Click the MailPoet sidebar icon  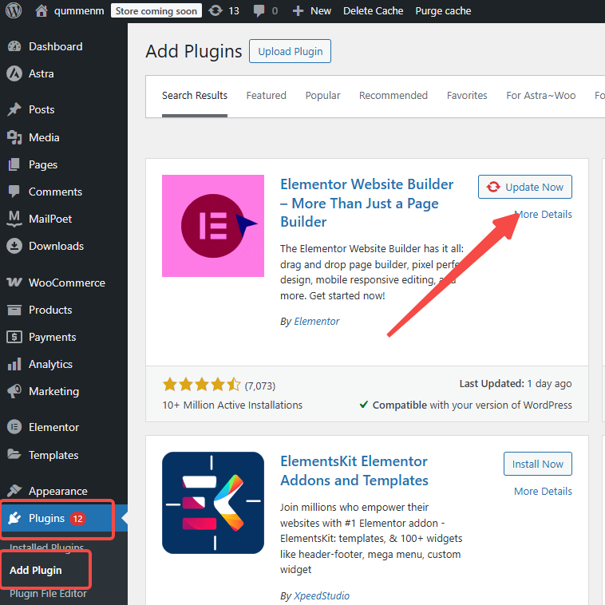click(x=14, y=219)
